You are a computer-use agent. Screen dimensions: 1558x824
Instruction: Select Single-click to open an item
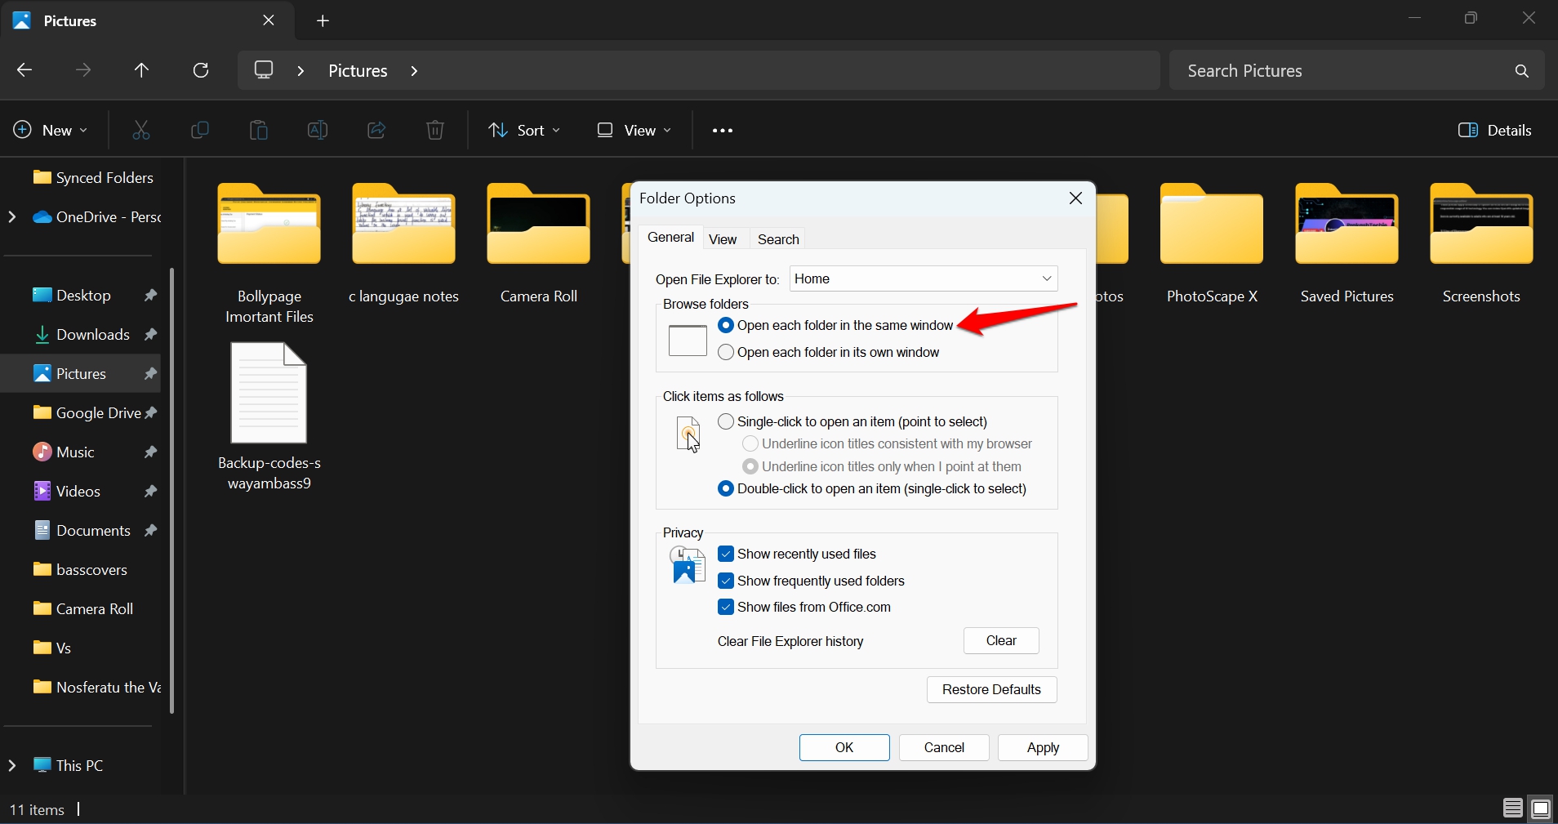pos(726,421)
